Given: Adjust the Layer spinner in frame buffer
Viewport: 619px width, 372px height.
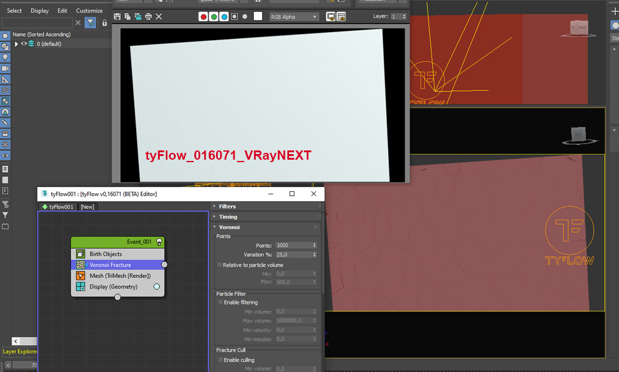Looking at the screenshot, I should pyautogui.click(x=404, y=16).
